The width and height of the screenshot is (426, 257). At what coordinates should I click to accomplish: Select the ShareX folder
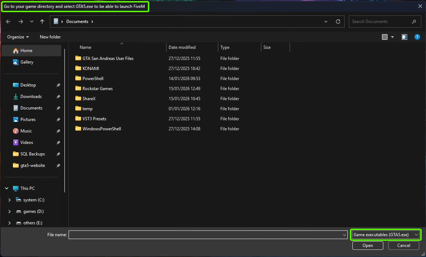(x=89, y=99)
